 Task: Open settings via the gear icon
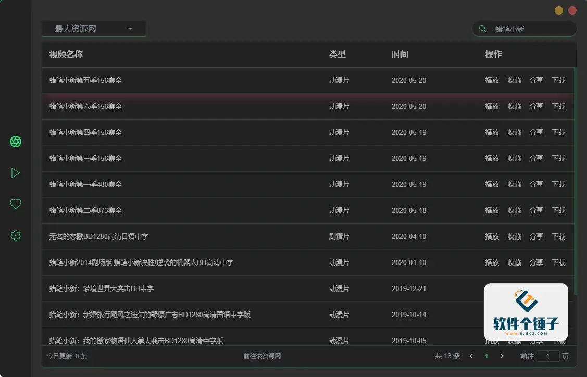[16, 235]
